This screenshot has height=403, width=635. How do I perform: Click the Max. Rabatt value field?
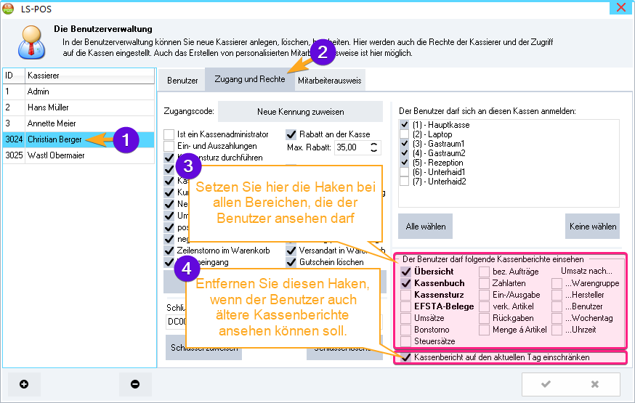351,147
